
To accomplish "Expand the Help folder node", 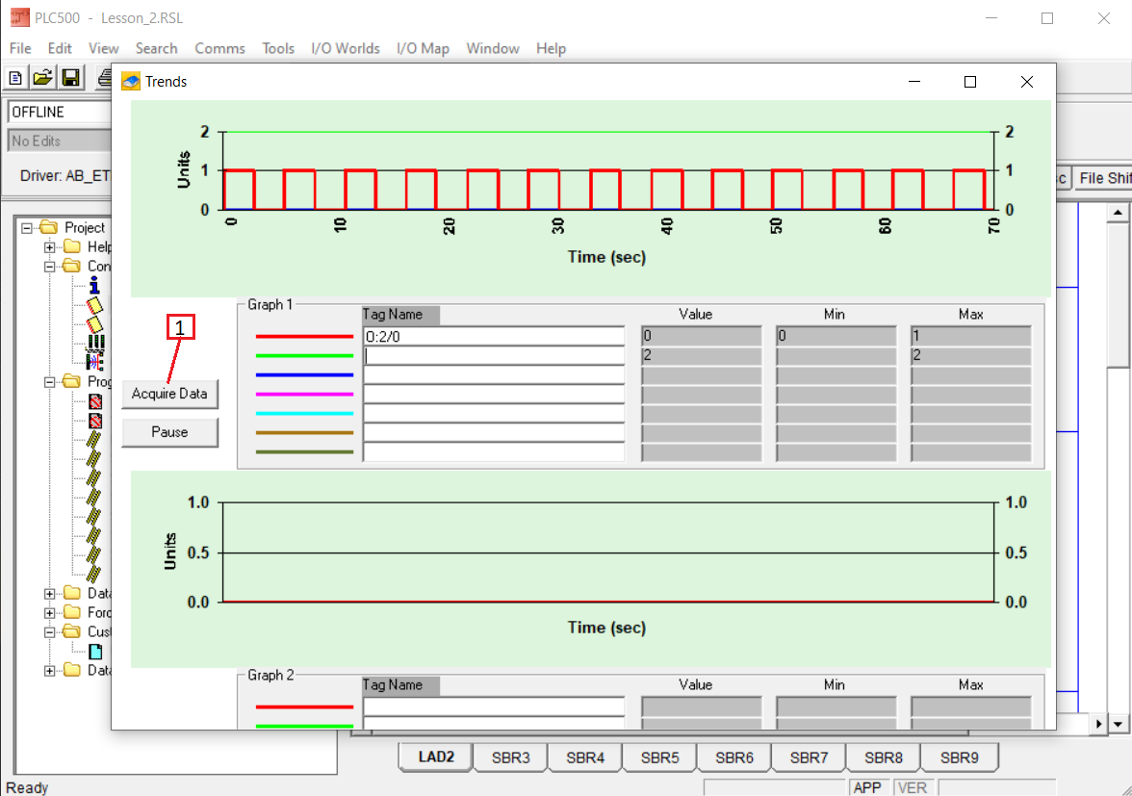I will tap(49, 247).
